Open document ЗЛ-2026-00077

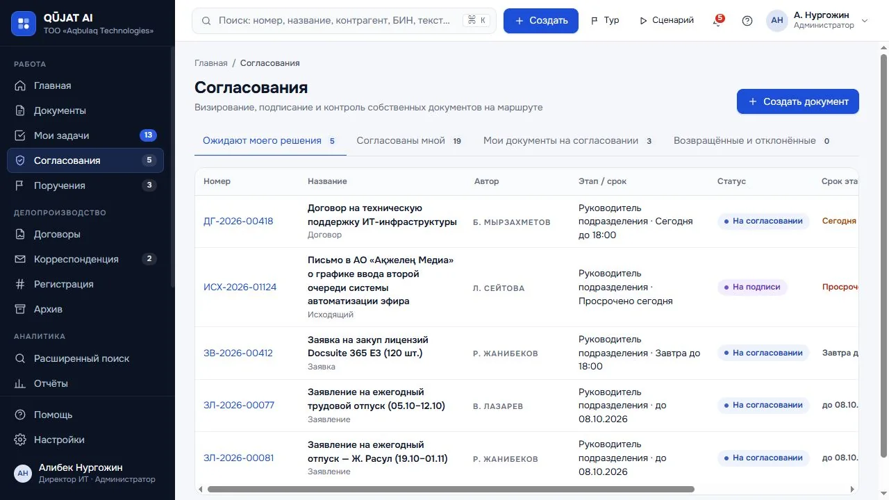(x=239, y=406)
